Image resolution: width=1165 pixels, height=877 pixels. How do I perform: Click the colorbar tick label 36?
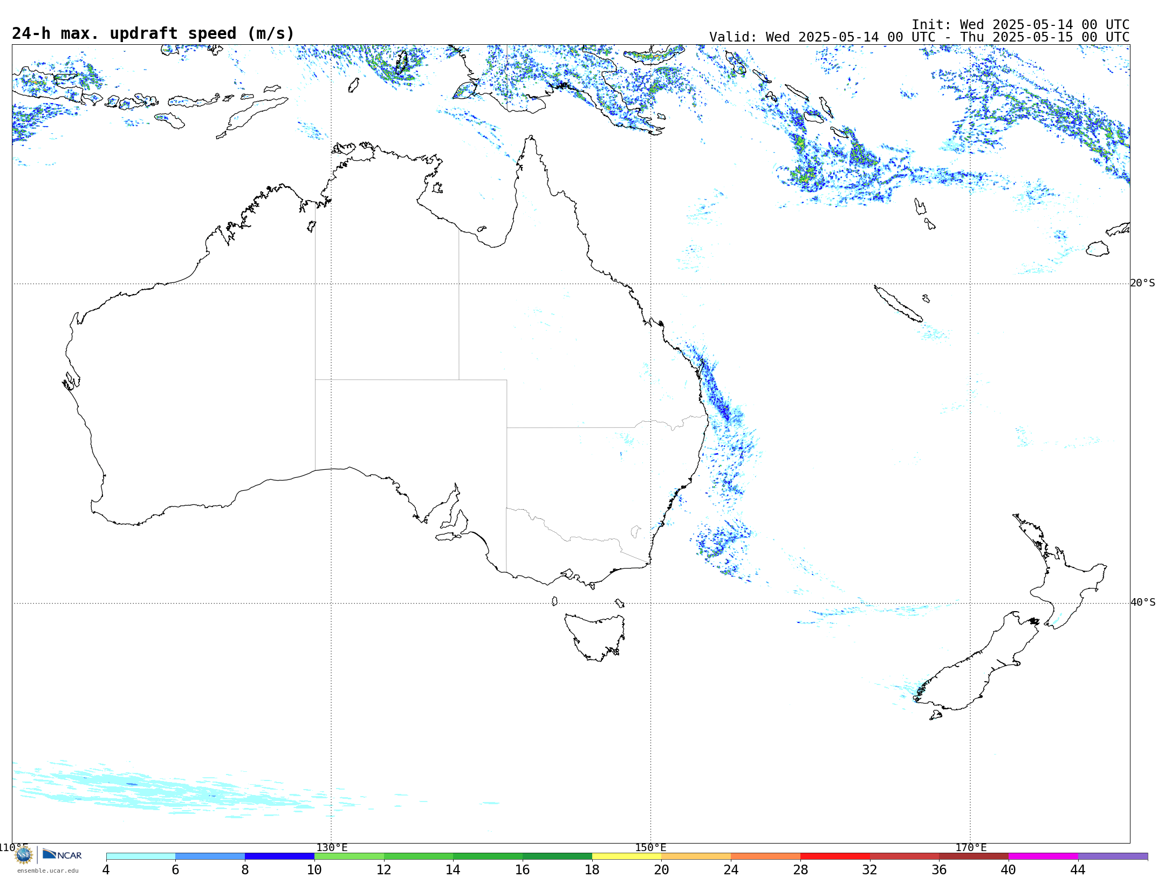point(940,869)
